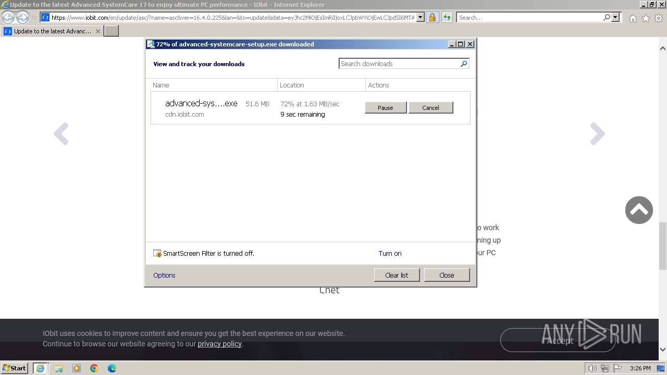The image size is (667, 375).
Task: Click the volume speaker tray icon
Action: tap(592, 368)
